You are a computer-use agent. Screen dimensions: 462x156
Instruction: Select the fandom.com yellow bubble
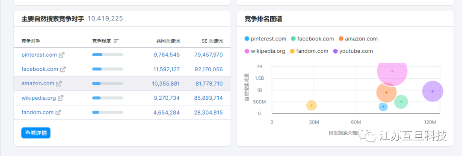[312, 105]
